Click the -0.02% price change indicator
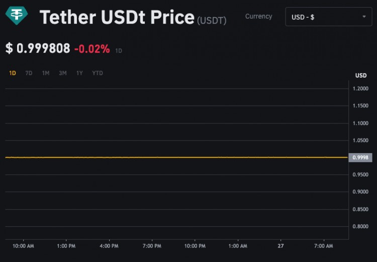Image resolution: width=377 pixels, height=262 pixels. pyautogui.click(x=92, y=49)
